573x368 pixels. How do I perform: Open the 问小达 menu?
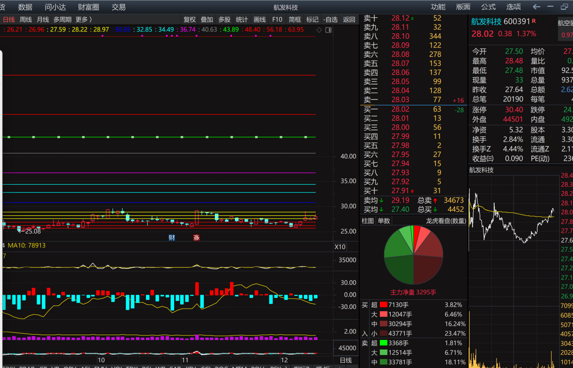click(55, 7)
